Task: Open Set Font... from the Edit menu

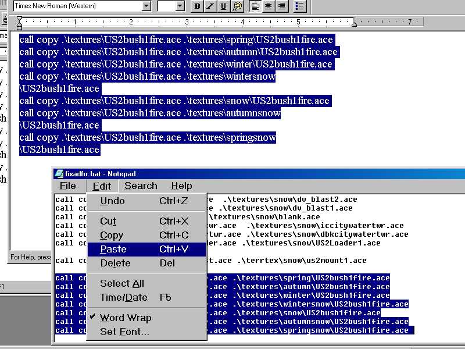Action: pos(147,332)
